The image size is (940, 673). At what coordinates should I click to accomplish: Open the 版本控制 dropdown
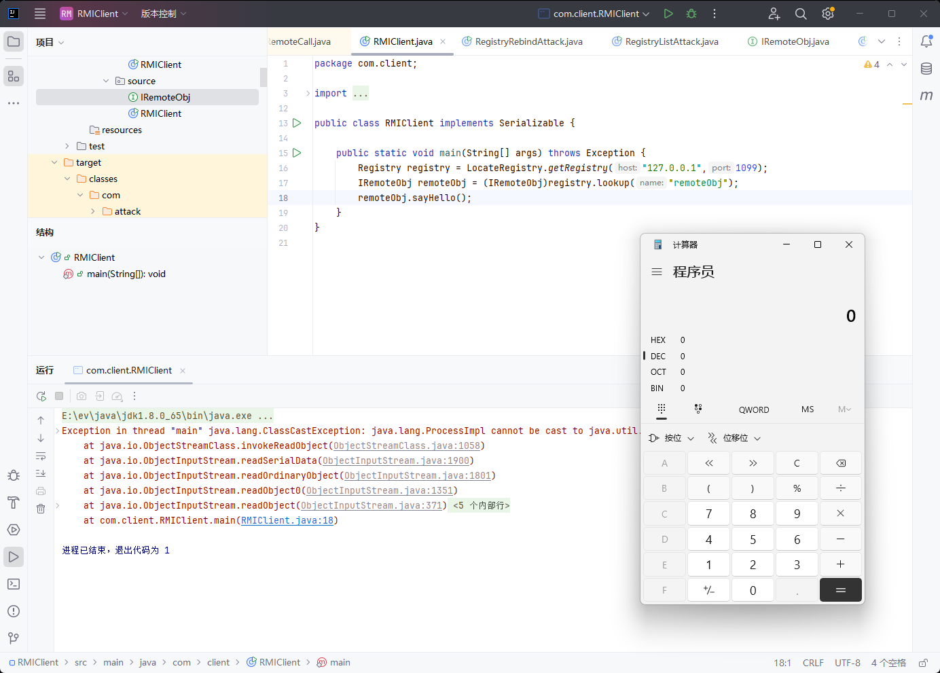click(x=164, y=14)
